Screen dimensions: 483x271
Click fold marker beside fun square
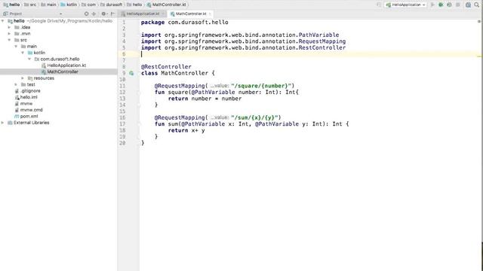[x=139, y=92]
